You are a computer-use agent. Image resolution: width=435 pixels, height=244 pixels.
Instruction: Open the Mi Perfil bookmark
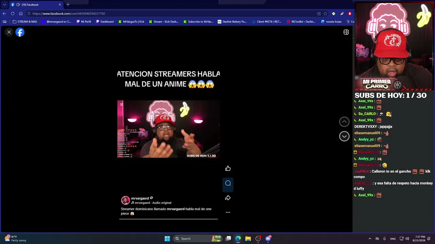[84, 22]
